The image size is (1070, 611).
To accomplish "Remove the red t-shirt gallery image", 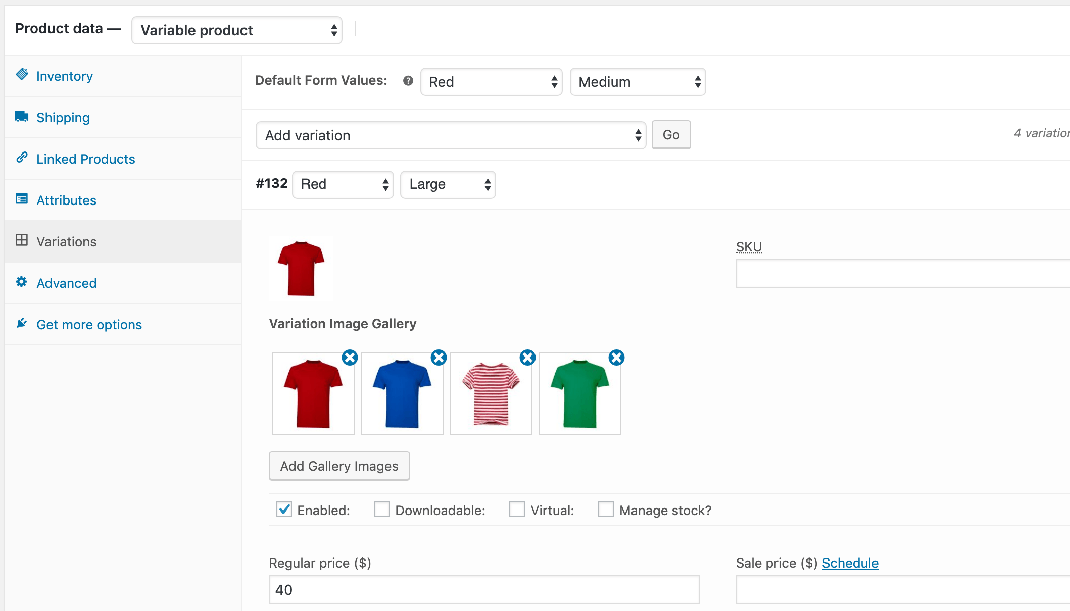I will 350,358.
